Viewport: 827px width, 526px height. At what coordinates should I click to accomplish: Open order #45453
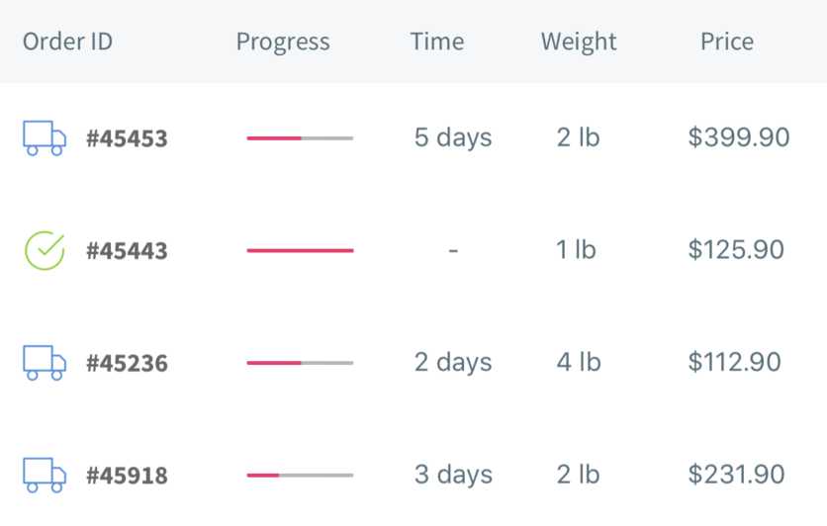pyautogui.click(x=127, y=138)
